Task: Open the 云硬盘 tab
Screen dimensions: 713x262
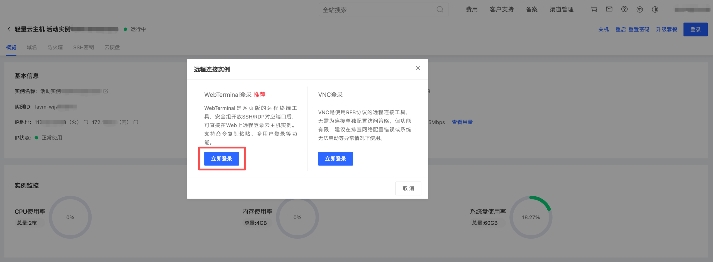Action: (112, 47)
